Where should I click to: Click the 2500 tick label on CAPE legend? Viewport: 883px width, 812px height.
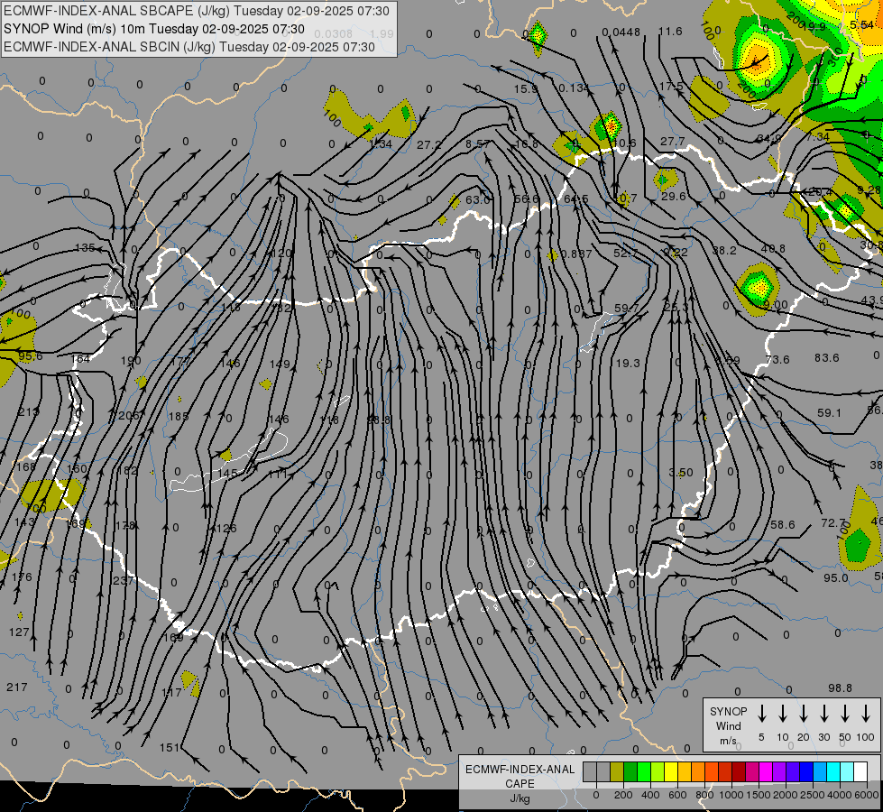pos(812,795)
